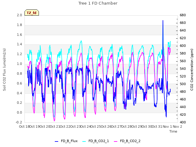This screenshot has height=147, width=196.
Task: Click the -0.2 left axis tick label
Action: click(19, 122)
